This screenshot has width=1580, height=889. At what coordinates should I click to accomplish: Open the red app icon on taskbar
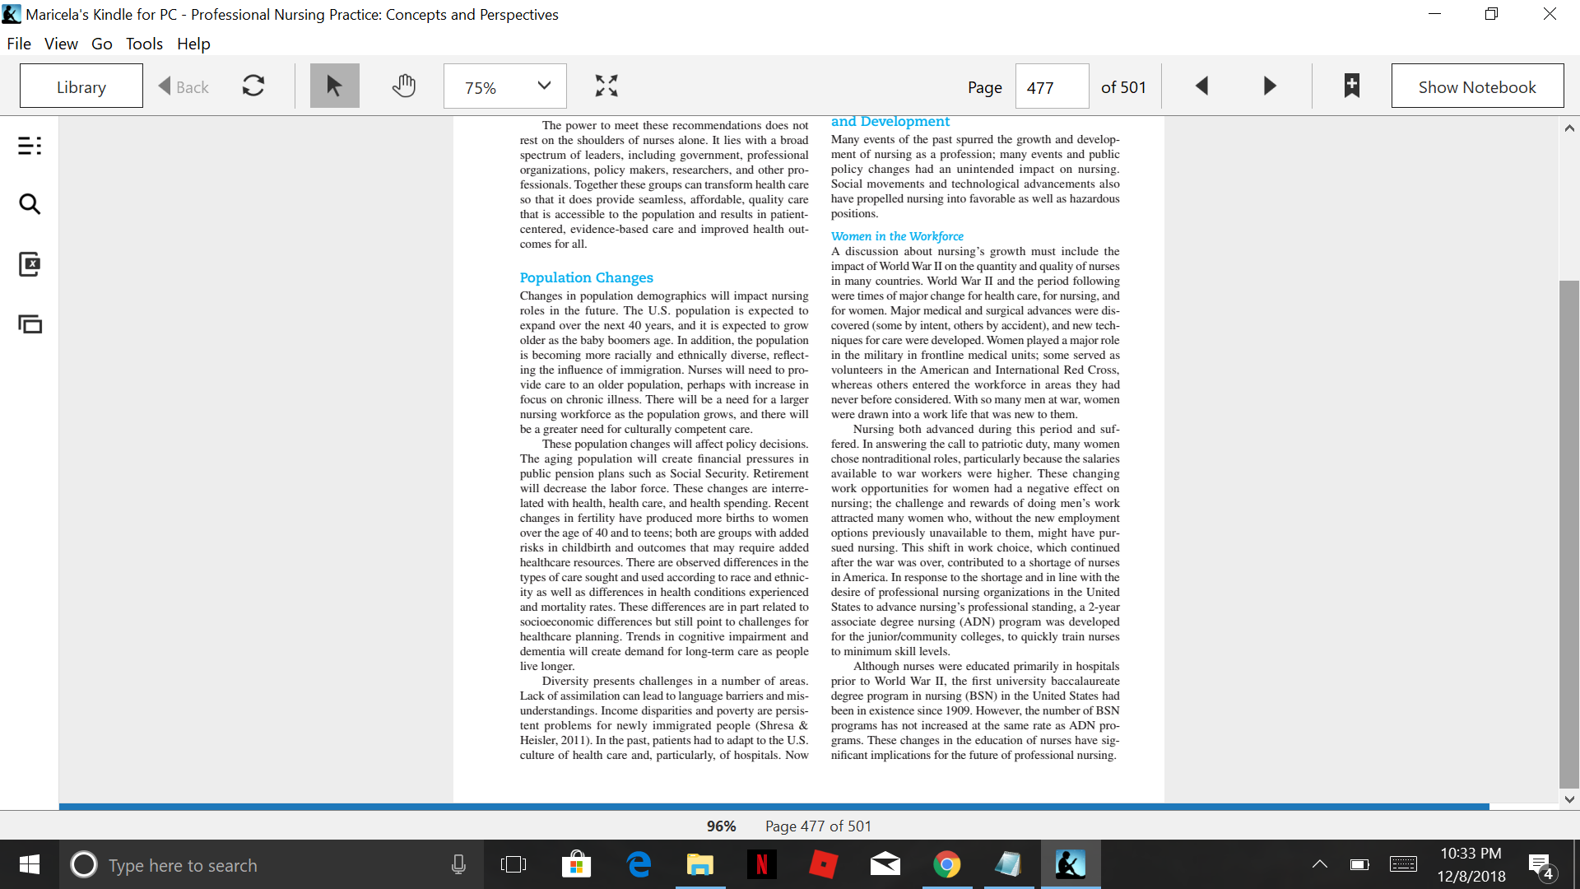824,864
